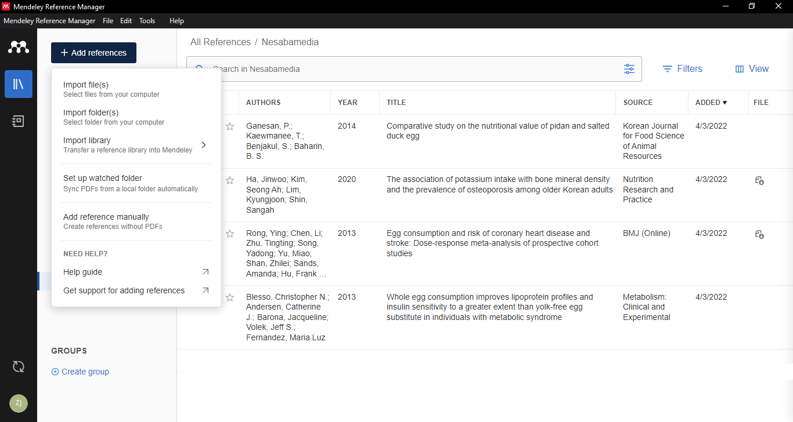The width and height of the screenshot is (793, 422).
Task: Star the Ganesan 2014 reference
Action: point(230,126)
